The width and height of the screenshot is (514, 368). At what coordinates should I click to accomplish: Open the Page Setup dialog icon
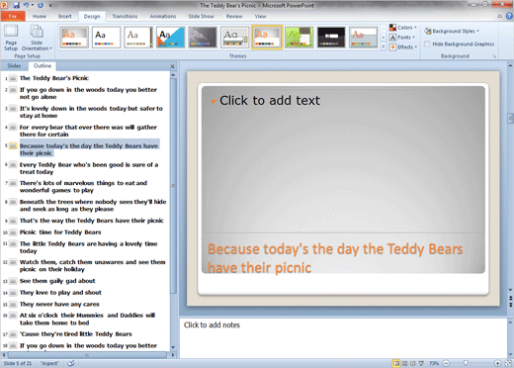coord(11,38)
